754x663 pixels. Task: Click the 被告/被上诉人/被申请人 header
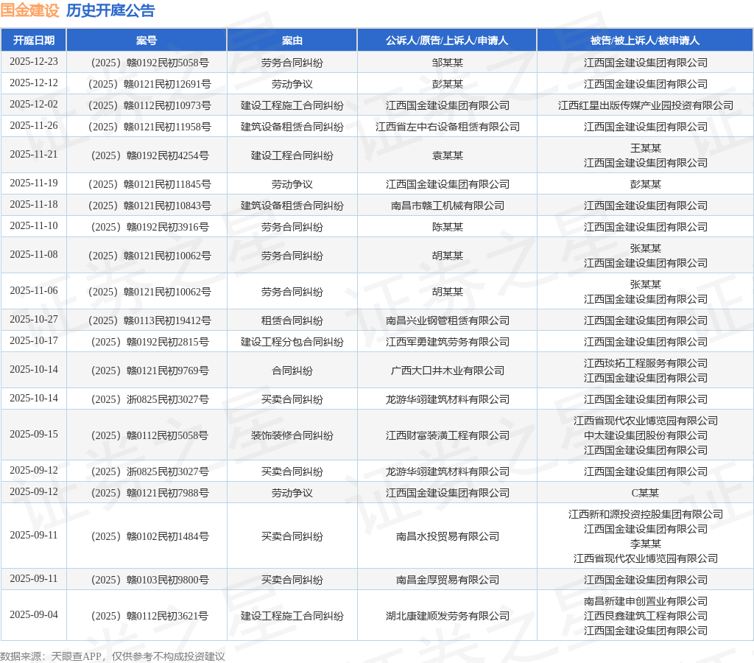[645, 41]
